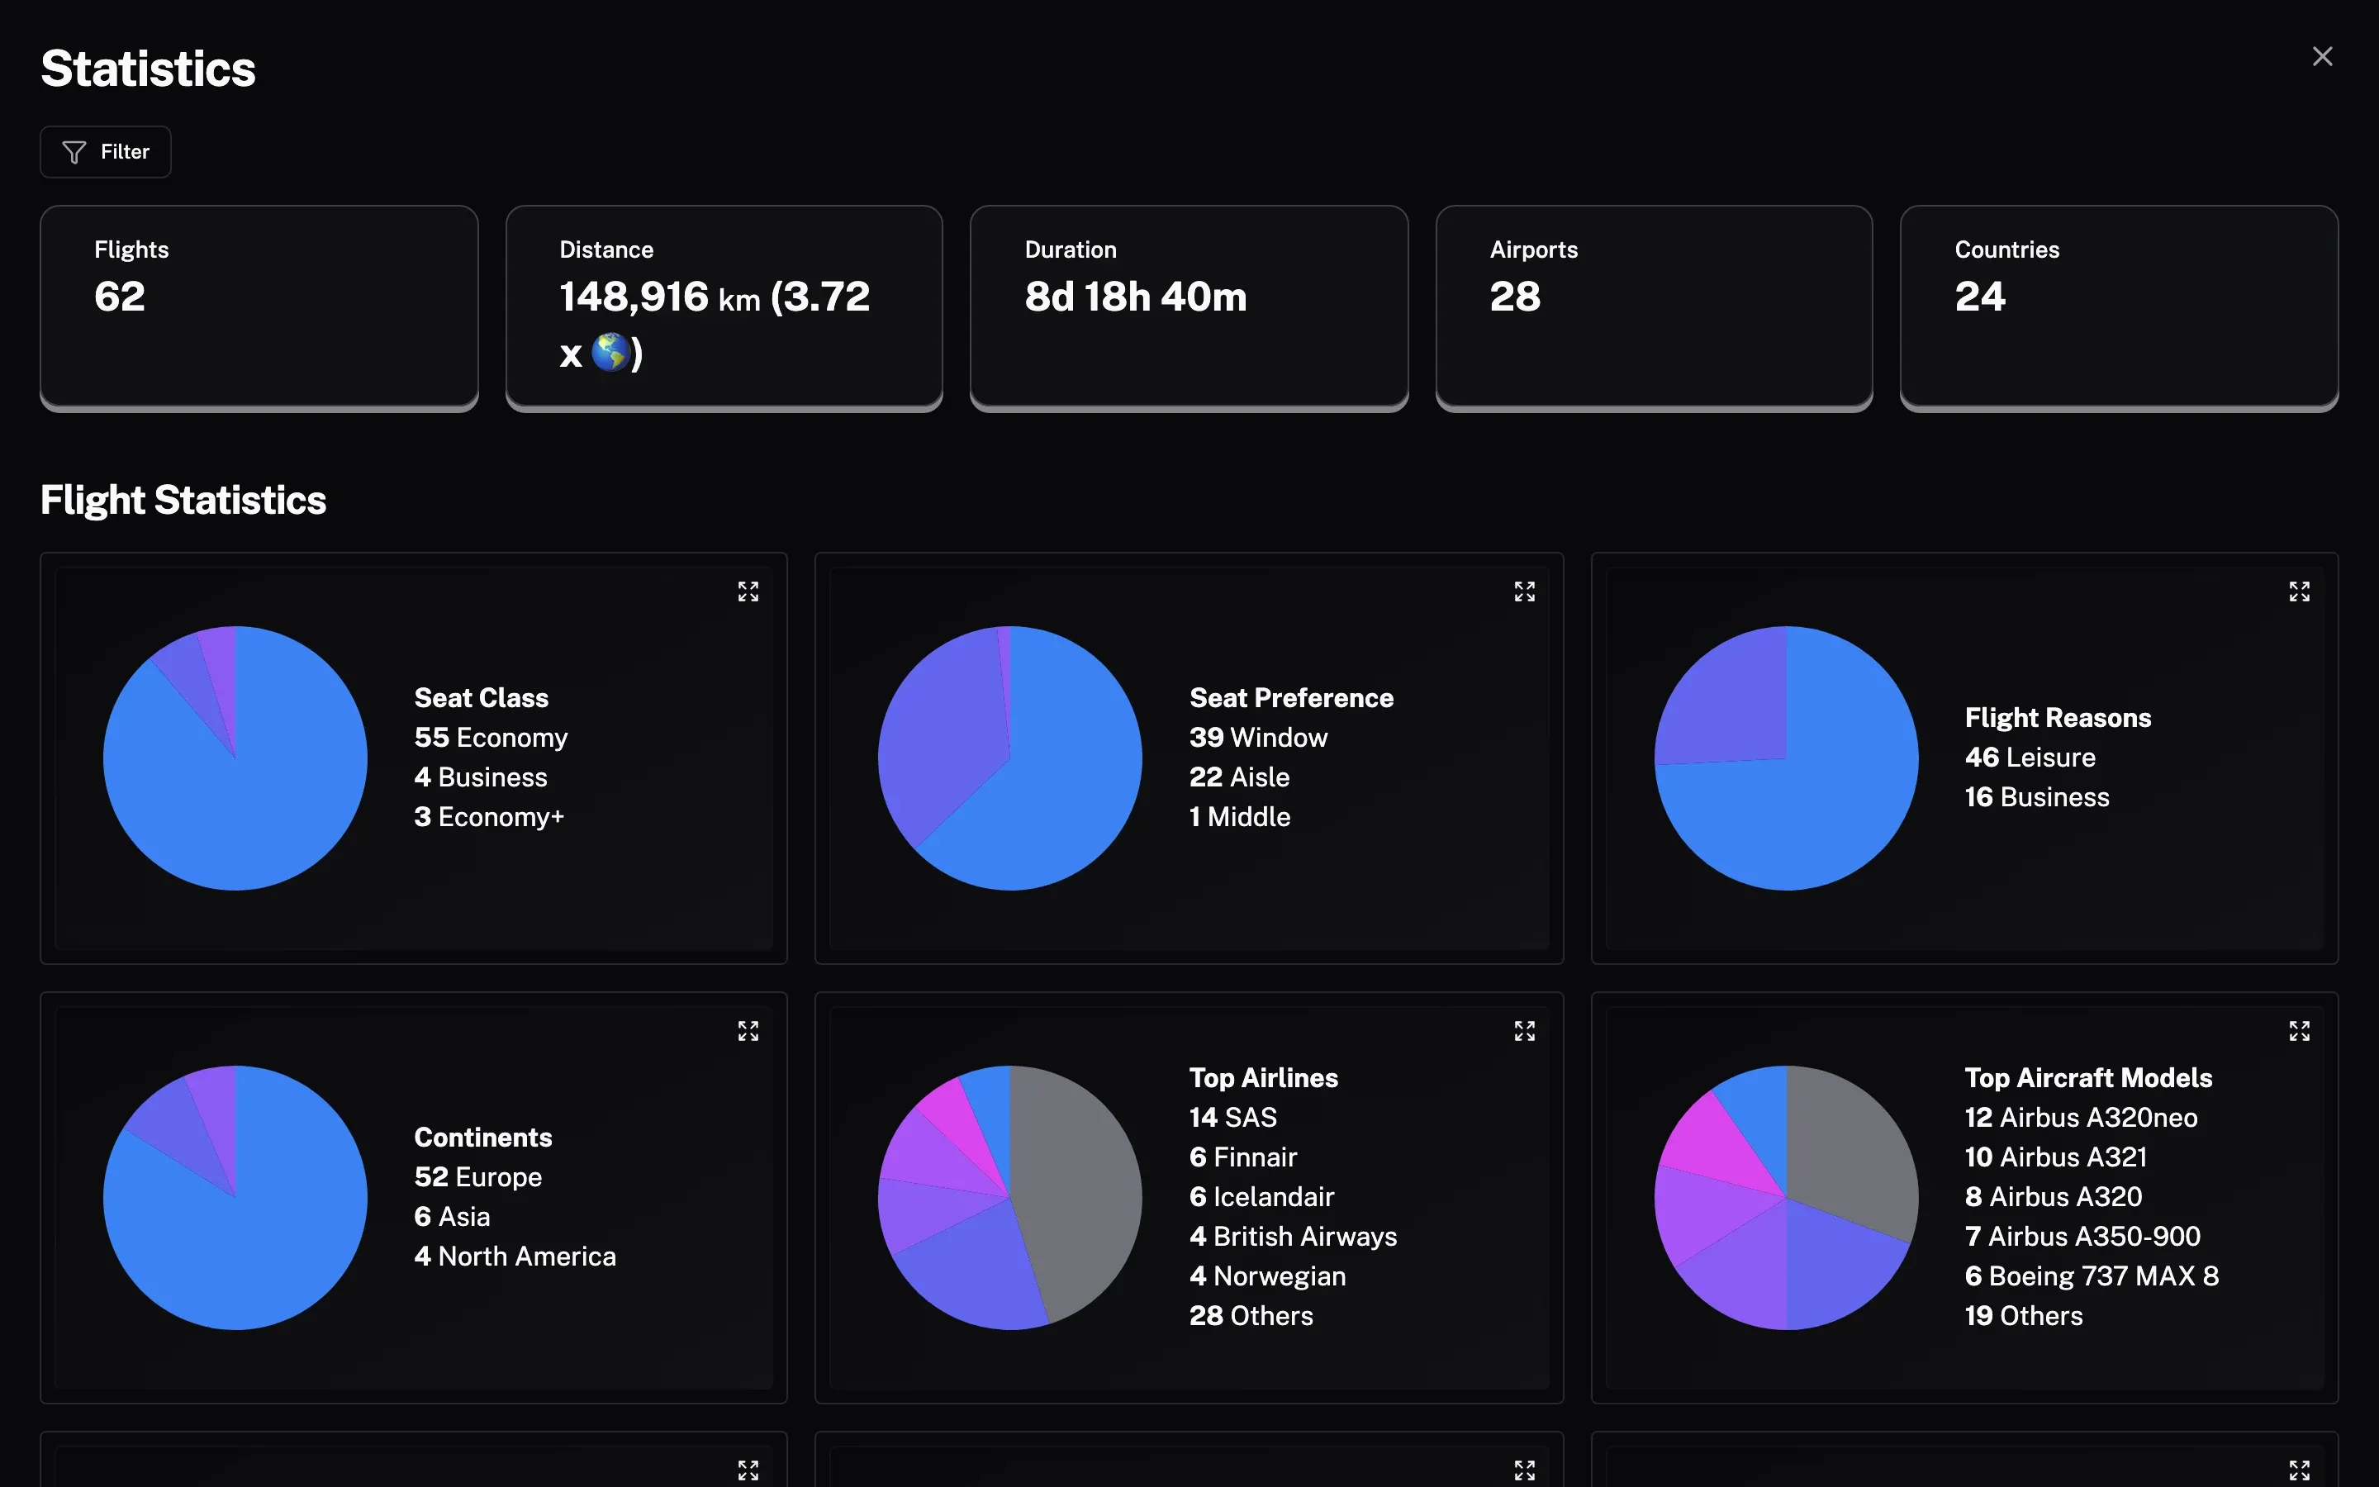Click the Flight Statistics heading
2379x1487 pixels.
click(x=184, y=500)
